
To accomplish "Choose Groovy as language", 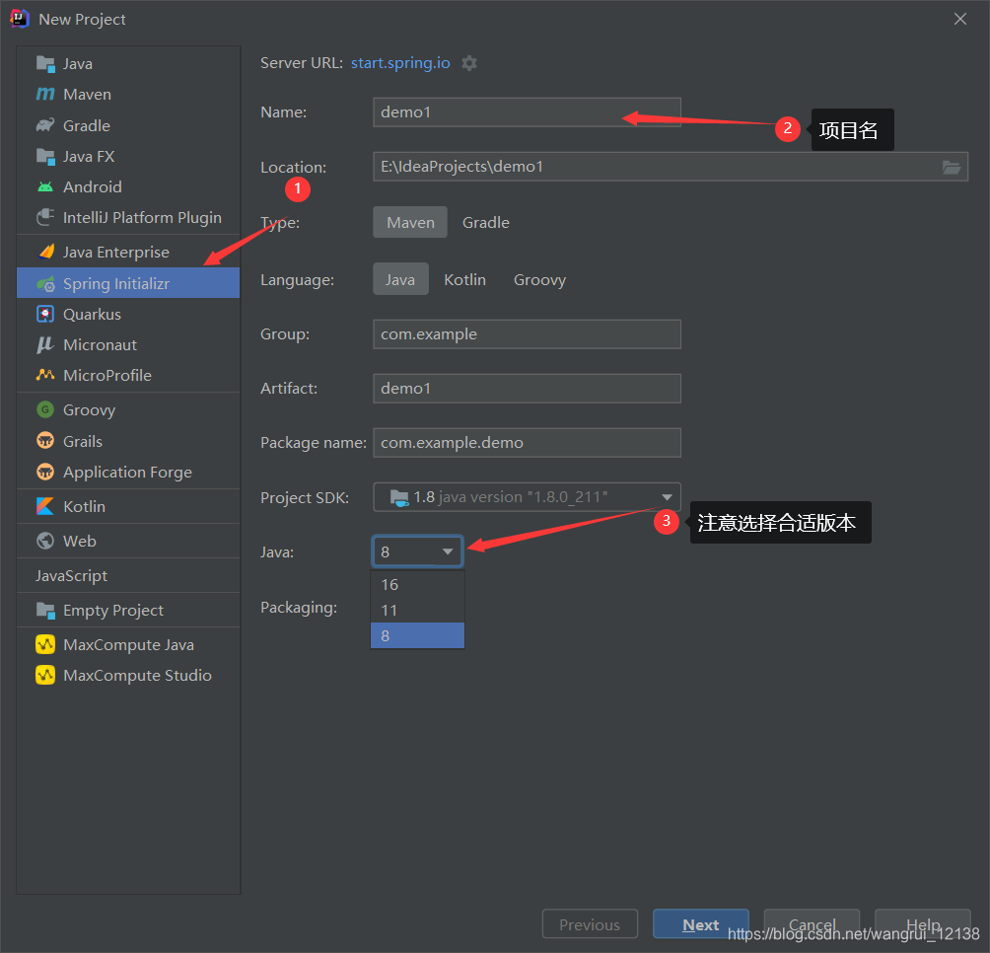I will (x=539, y=279).
